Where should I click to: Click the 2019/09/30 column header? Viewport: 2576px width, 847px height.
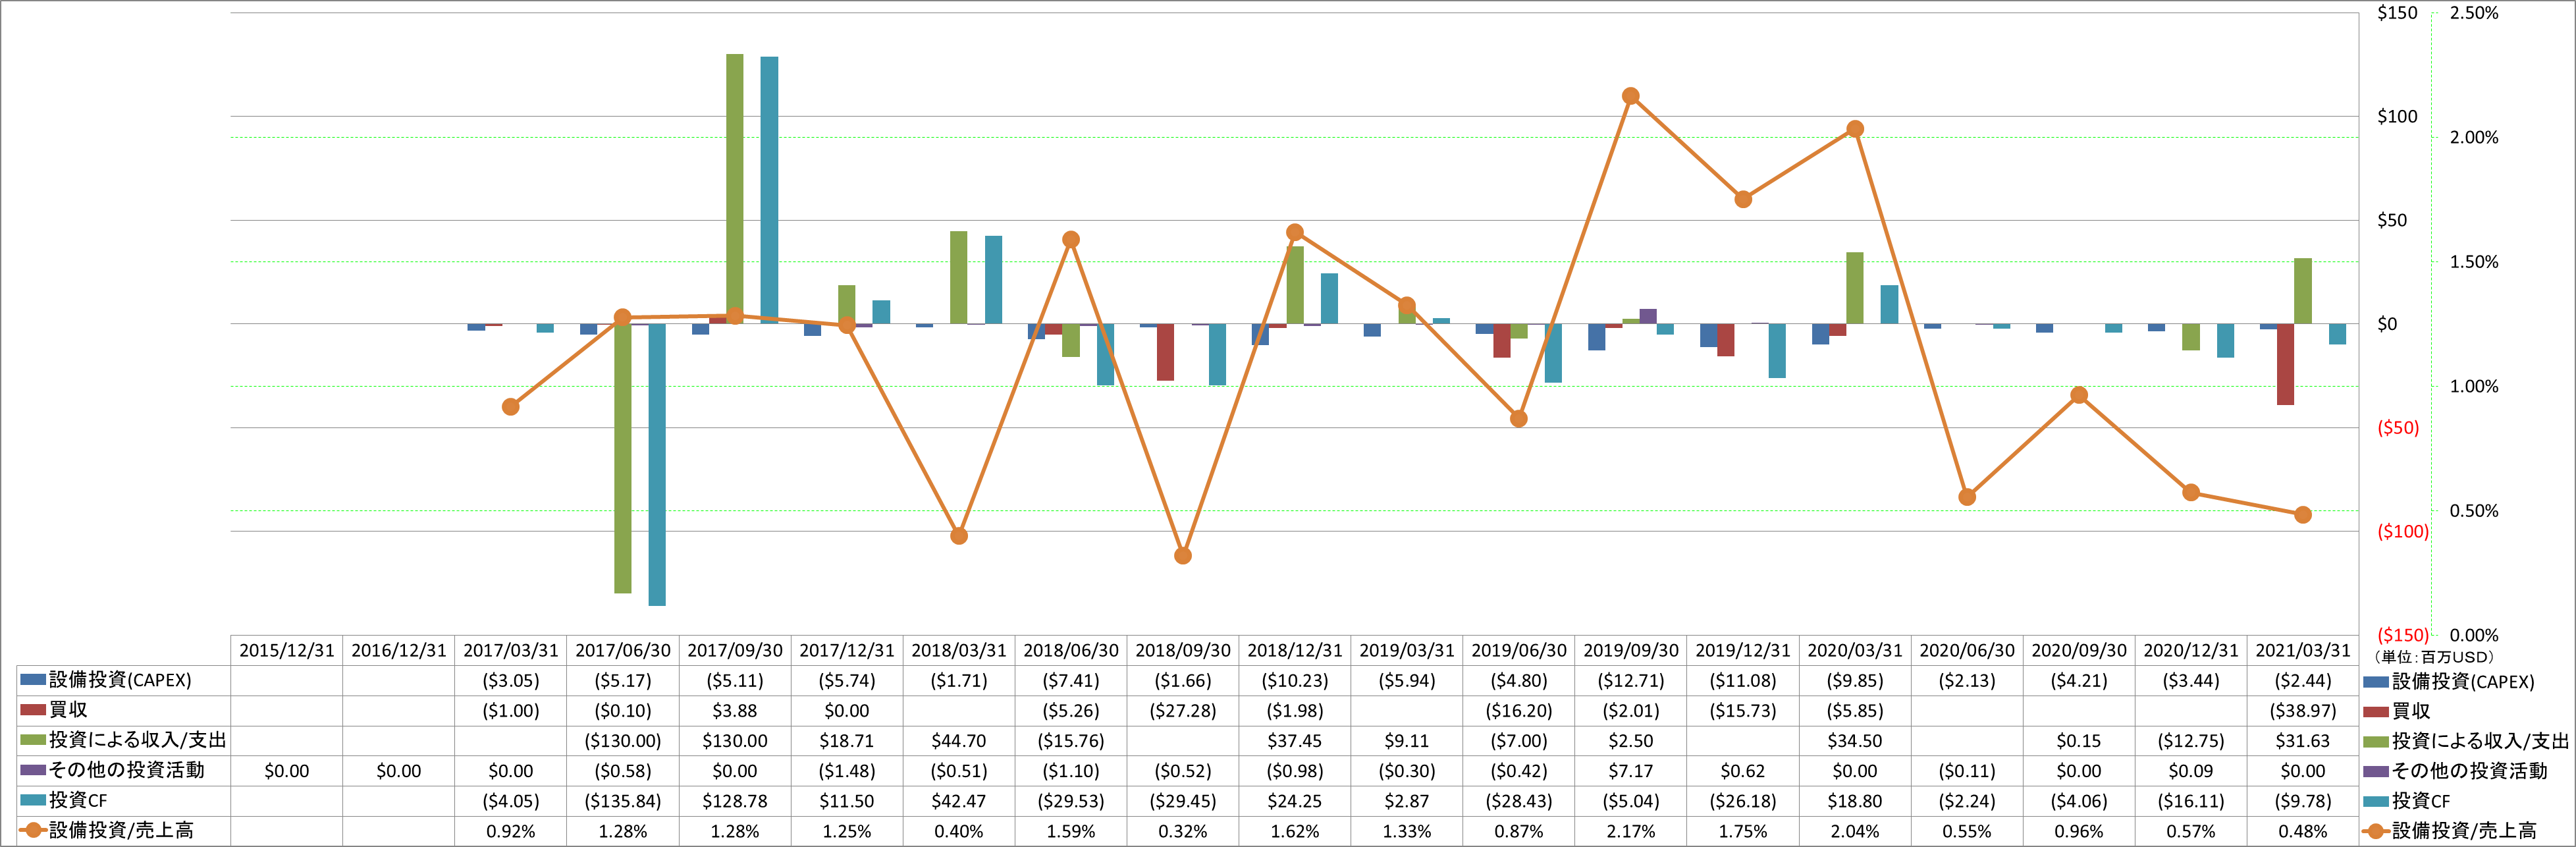1631,650
